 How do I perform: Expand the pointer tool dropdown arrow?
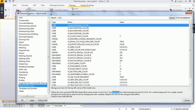[9, 10]
